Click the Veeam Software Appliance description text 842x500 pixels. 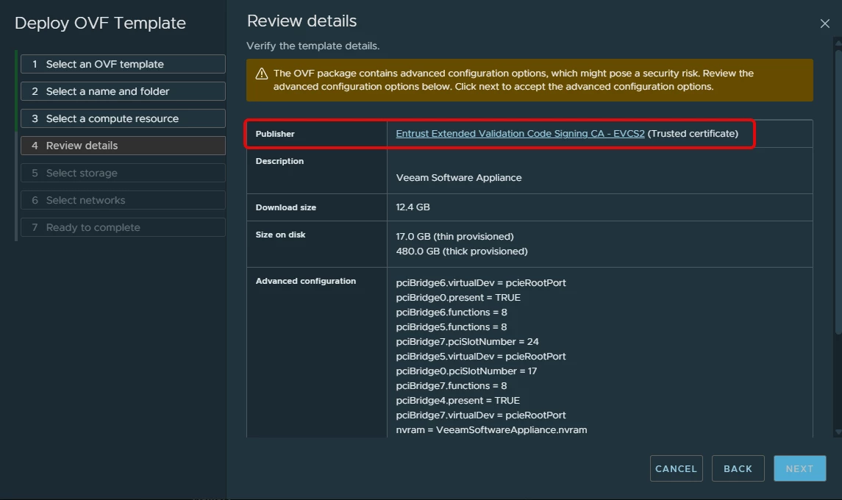(459, 178)
